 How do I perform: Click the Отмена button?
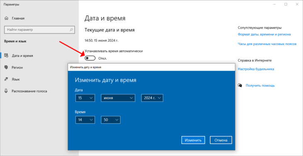pos(221,140)
